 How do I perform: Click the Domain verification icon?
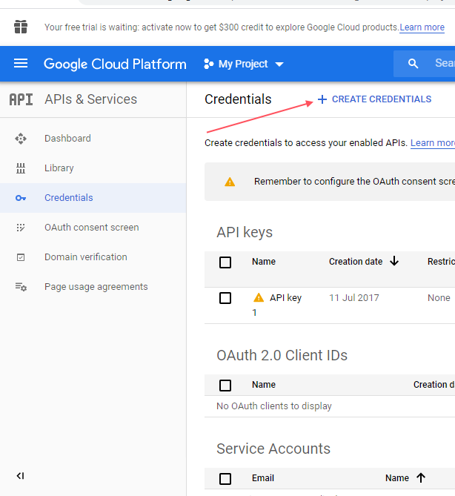coord(21,257)
